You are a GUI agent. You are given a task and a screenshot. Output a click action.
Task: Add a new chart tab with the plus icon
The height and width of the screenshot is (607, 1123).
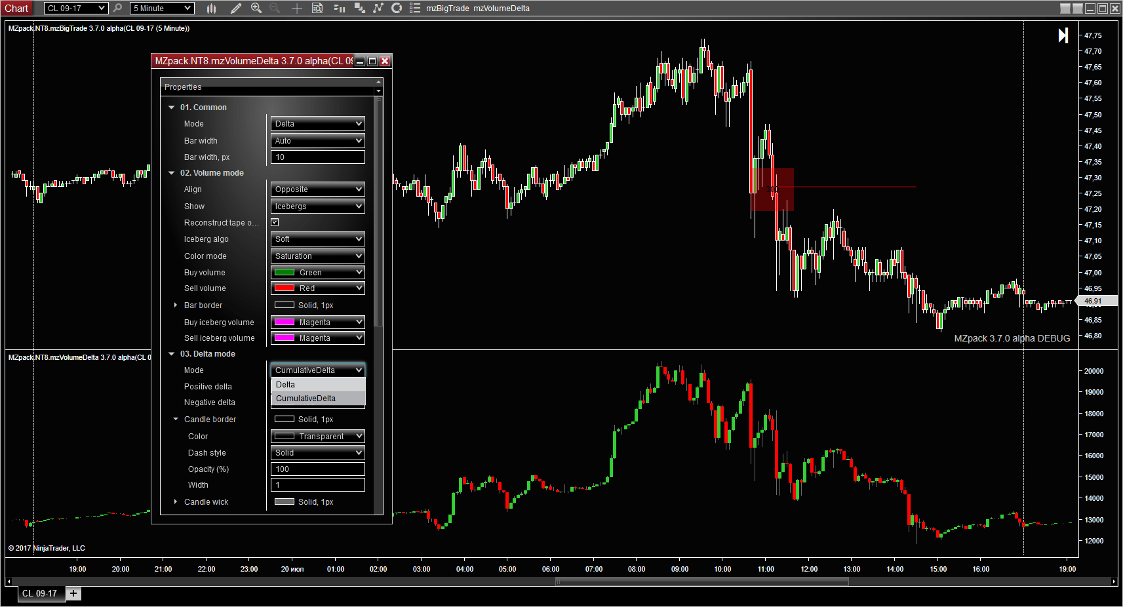coord(73,593)
